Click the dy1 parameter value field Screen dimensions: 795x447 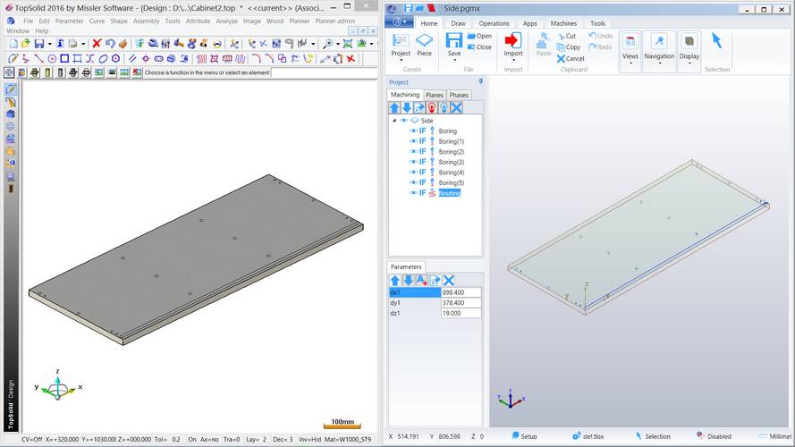click(x=461, y=302)
